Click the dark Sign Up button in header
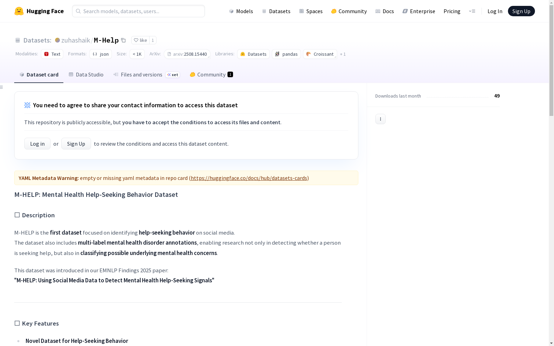This screenshot has width=554, height=346. point(521,11)
